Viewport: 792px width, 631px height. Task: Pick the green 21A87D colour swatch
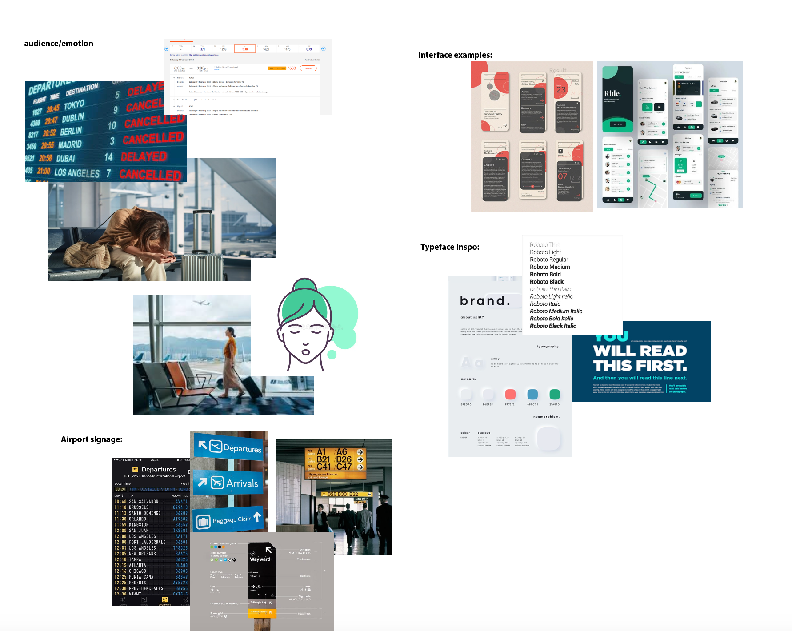click(x=555, y=394)
